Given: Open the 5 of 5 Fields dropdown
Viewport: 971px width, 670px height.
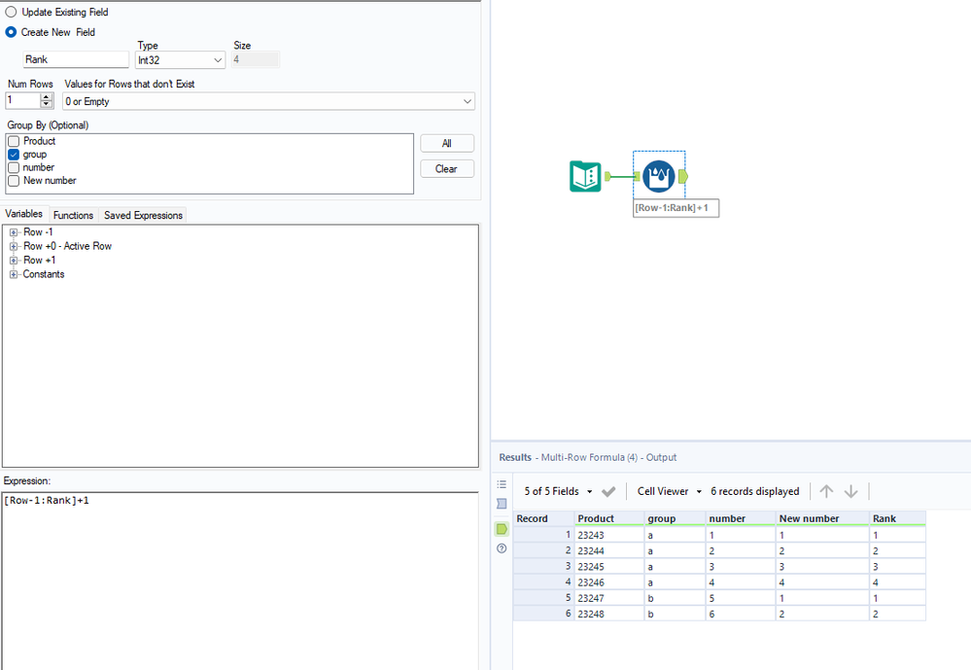Looking at the screenshot, I should pyautogui.click(x=558, y=491).
